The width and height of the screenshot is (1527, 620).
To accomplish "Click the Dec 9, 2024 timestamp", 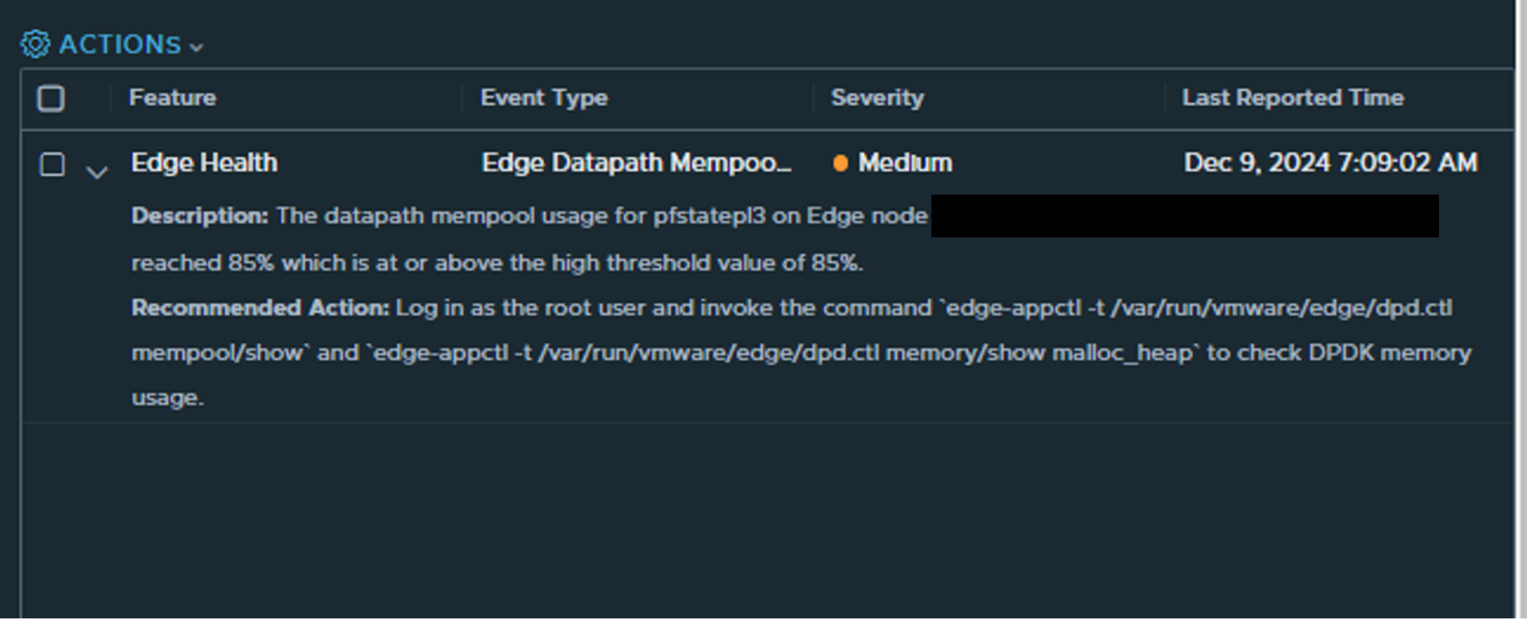I will 1331,163.
